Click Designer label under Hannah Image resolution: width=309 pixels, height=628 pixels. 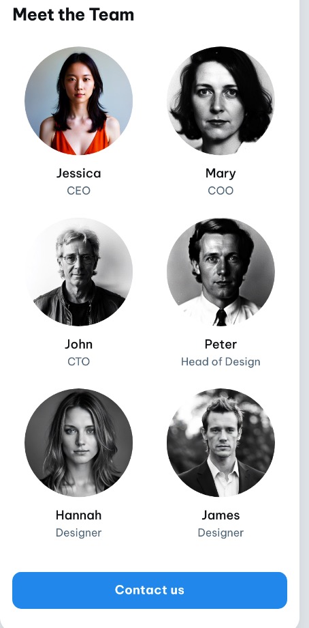tap(79, 532)
